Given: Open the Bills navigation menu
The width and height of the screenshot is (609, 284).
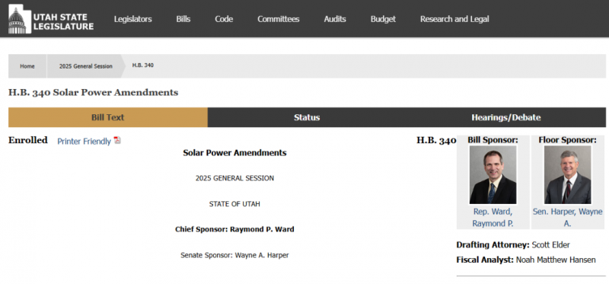Looking at the screenshot, I should (183, 19).
